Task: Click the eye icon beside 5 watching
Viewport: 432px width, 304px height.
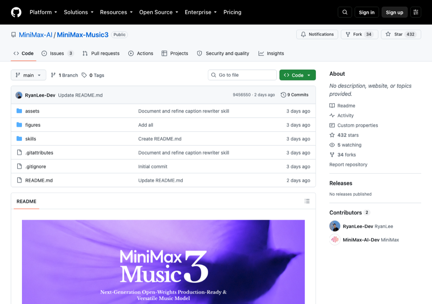Action: click(332, 145)
